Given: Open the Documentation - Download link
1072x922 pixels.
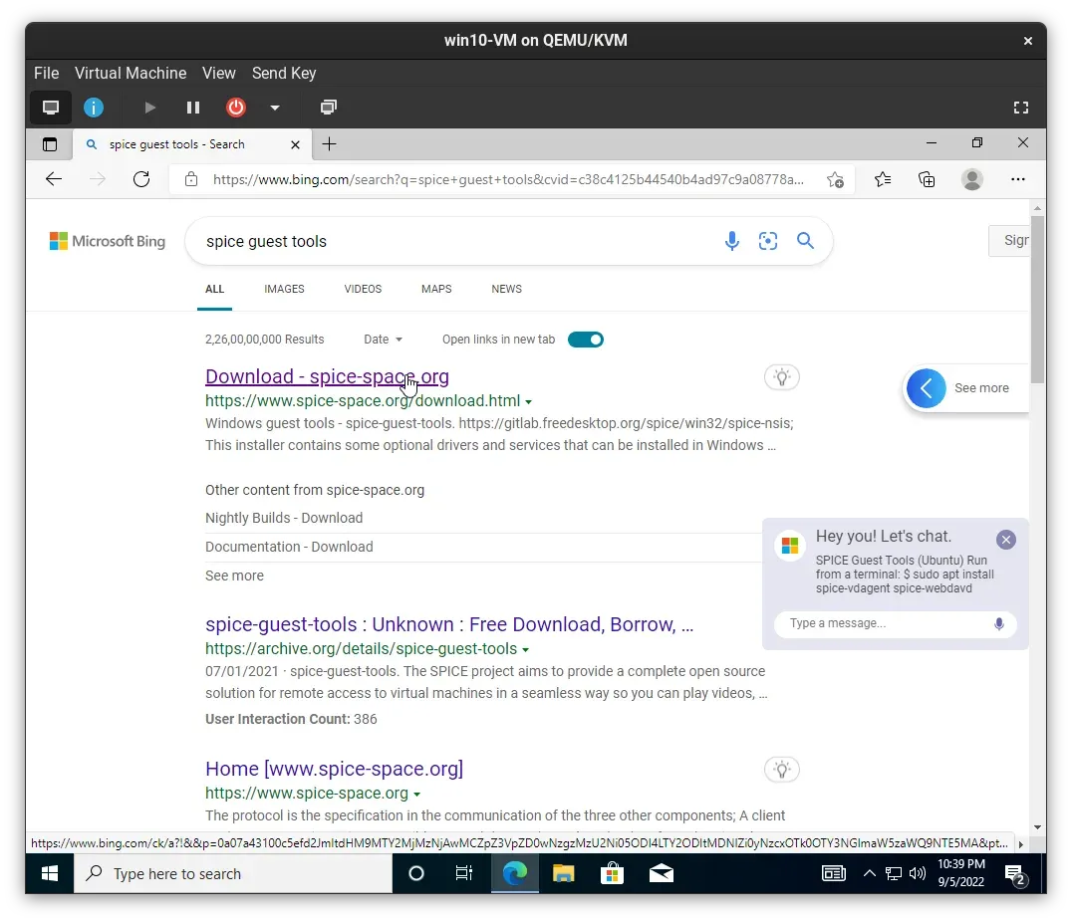Looking at the screenshot, I should [x=289, y=547].
